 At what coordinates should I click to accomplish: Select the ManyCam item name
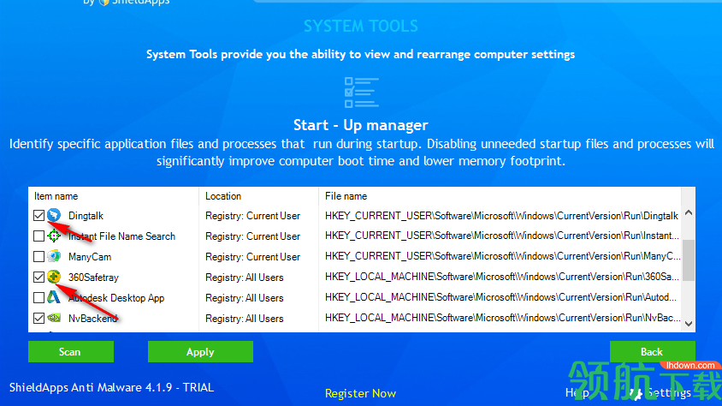pyautogui.click(x=90, y=257)
